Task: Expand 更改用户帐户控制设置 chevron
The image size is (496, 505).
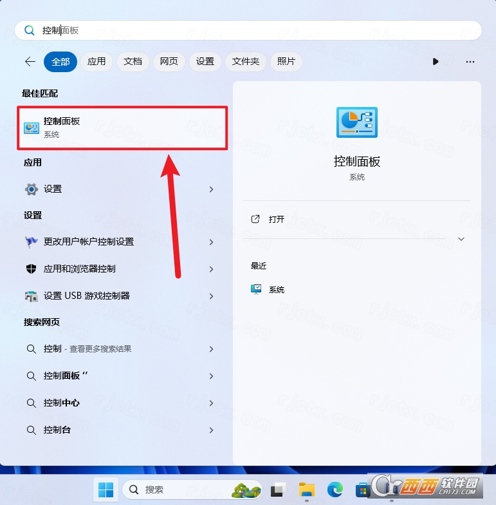Action: 211,242
